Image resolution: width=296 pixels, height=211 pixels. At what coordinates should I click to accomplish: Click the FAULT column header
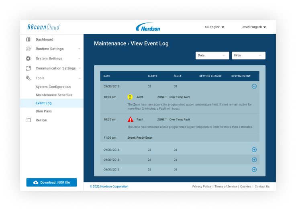pos(178,76)
